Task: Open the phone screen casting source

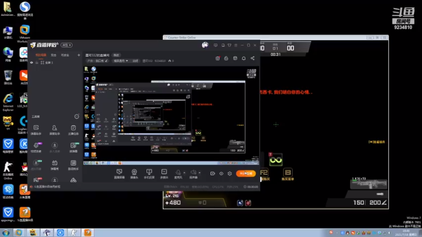Action: pyautogui.click(x=149, y=174)
